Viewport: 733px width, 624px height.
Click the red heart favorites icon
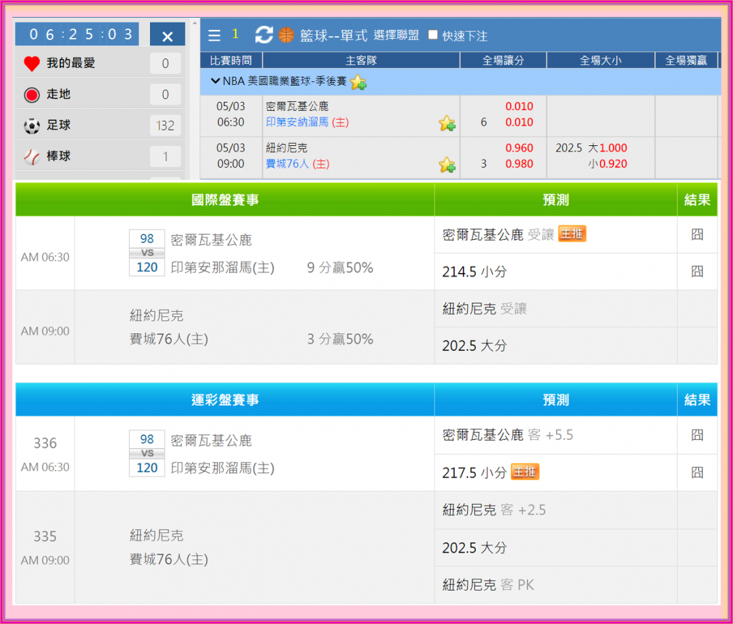click(x=32, y=64)
